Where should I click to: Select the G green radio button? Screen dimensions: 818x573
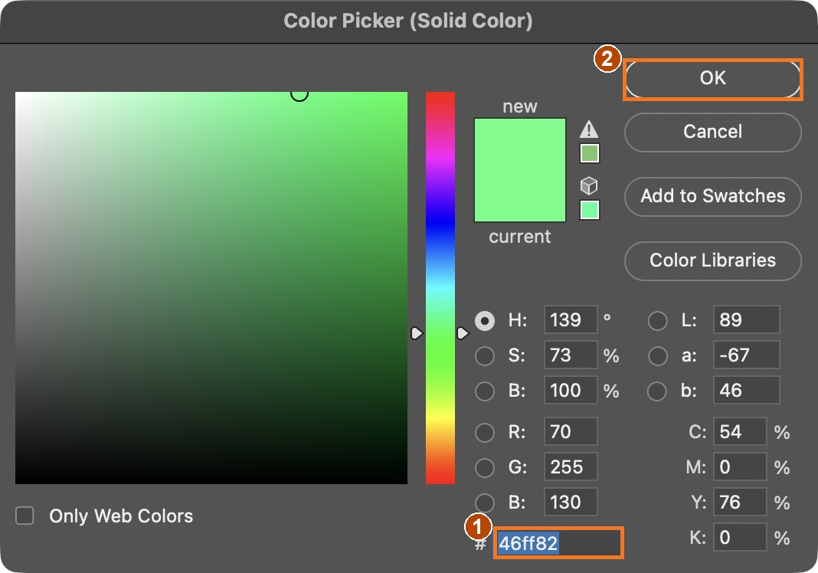[485, 467]
